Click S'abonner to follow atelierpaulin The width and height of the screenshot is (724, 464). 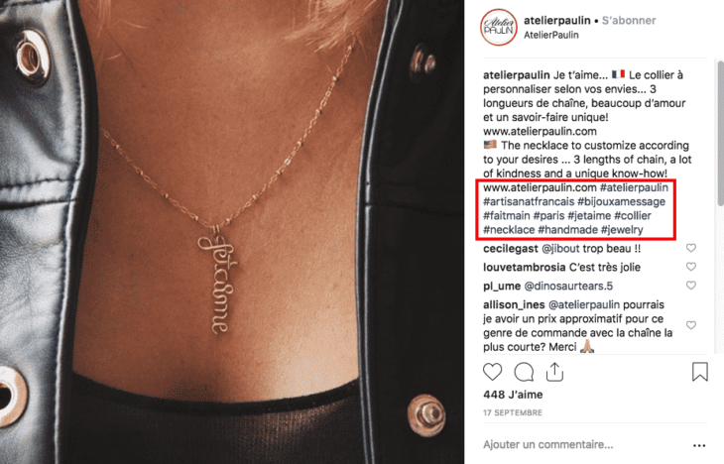(629, 20)
